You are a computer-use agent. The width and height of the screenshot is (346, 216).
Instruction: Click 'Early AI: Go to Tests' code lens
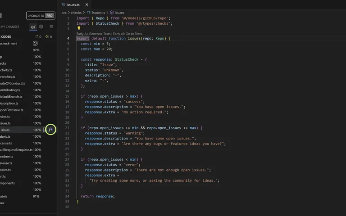[x=127, y=34]
